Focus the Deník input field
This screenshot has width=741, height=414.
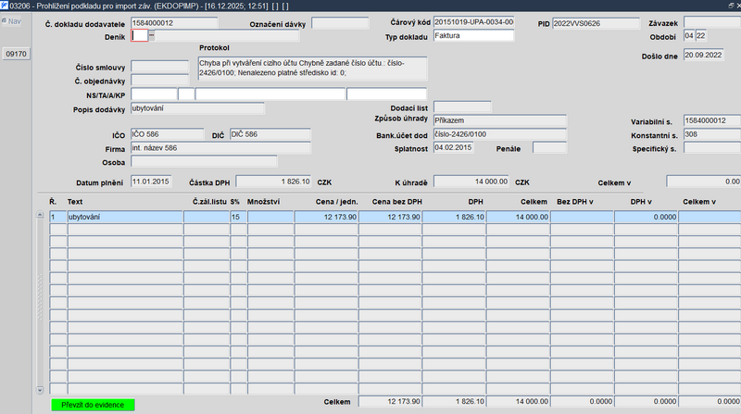pos(140,35)
